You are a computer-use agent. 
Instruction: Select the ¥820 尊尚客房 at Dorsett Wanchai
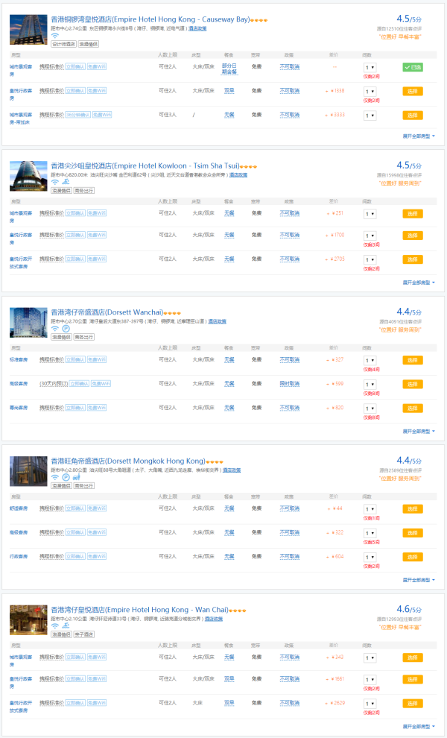[413, 408]
